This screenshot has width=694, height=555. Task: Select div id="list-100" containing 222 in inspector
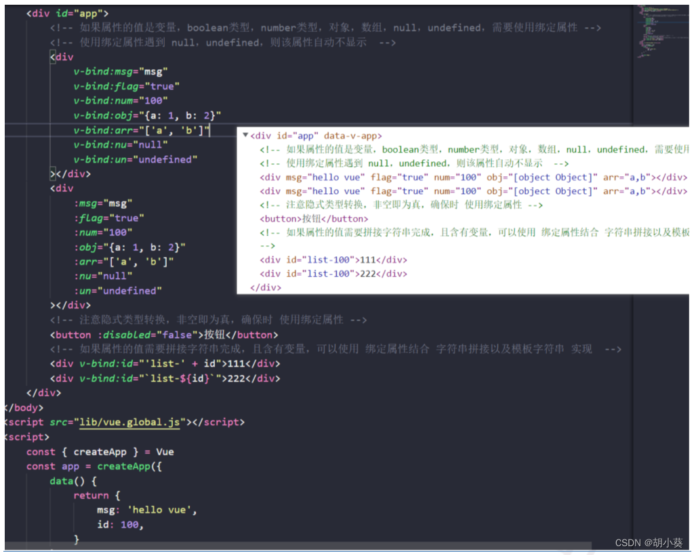click(x=333, y=274)
